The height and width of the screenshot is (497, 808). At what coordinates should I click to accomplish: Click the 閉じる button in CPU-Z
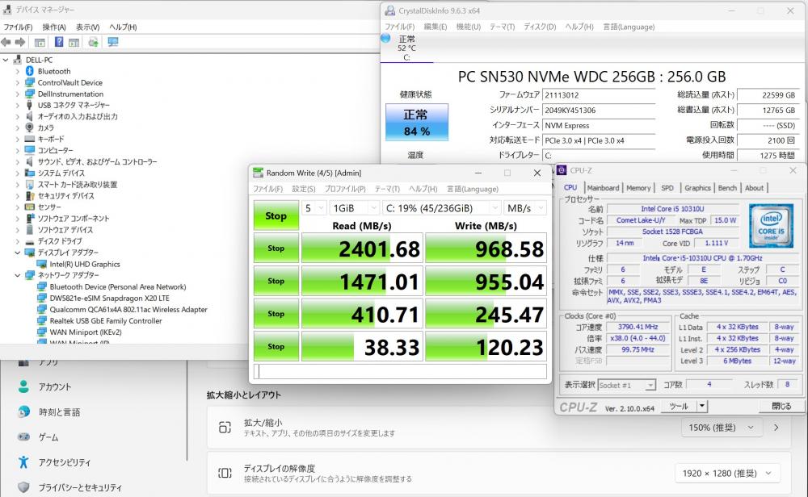point(781,406)
